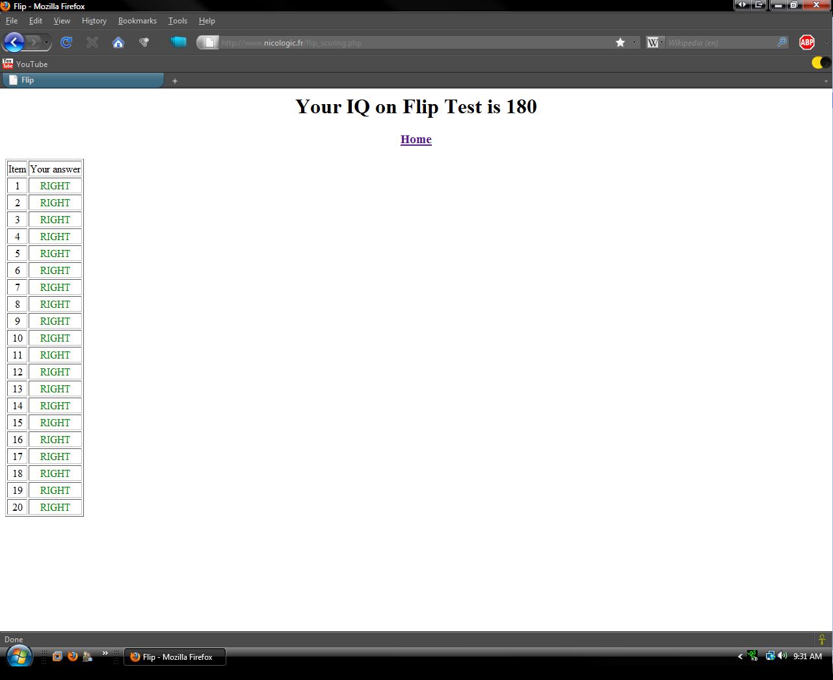Select the Flip tab
The height and width of the screenshot is (680, 833).
coord(83,80)
